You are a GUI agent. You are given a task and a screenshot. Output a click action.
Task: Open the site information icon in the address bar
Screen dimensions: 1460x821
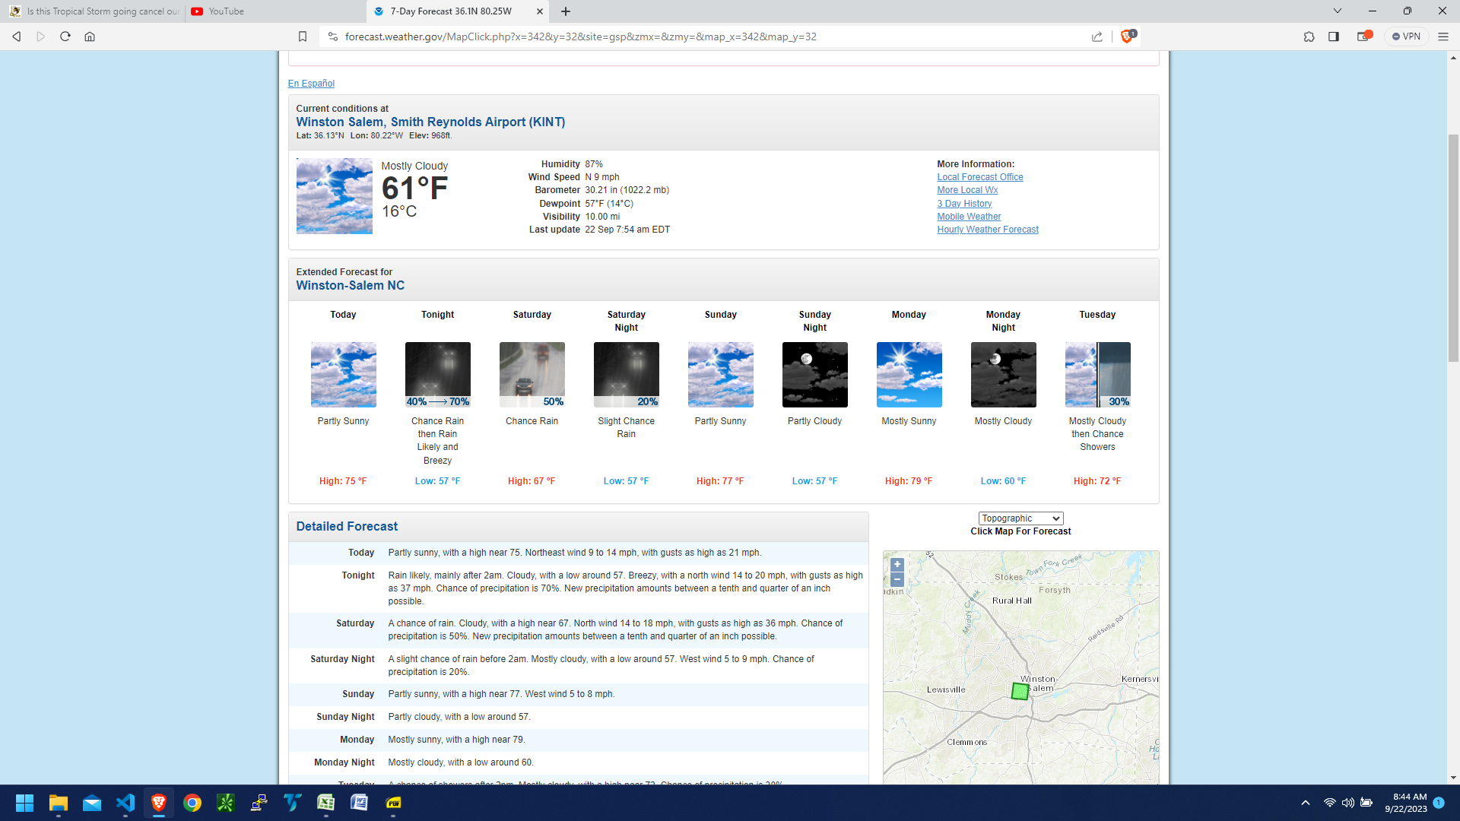click(332, 36)
